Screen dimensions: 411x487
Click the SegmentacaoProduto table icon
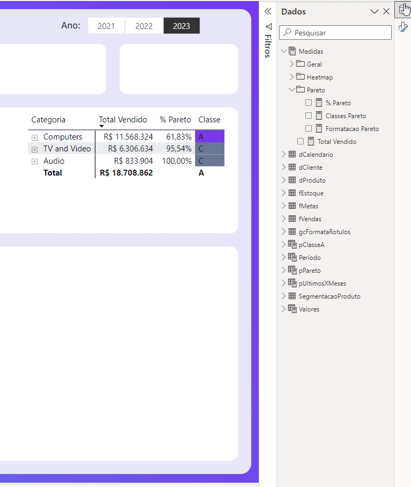pos(292,296)
